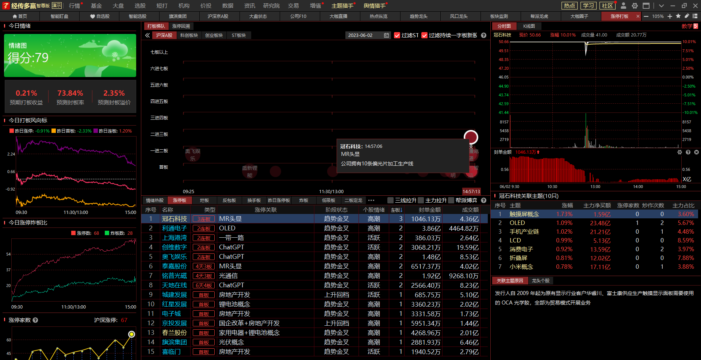The height and width of the screenshot is (360, 701).
Task: Click the 14:57:13 time marker
Action: point(471,192)
